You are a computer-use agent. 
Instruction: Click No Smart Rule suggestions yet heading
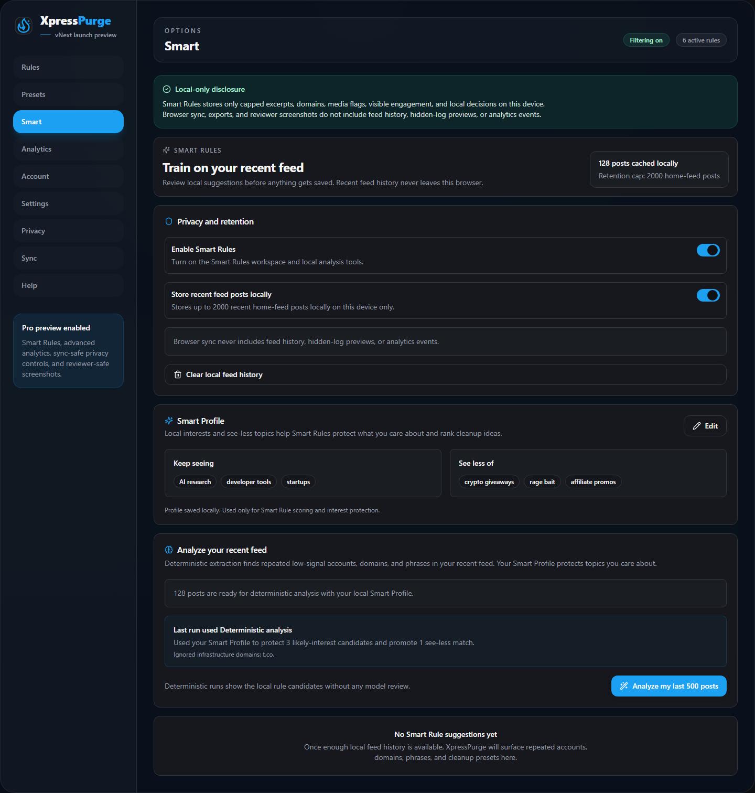pyautogui.click(x=446, y=734)
